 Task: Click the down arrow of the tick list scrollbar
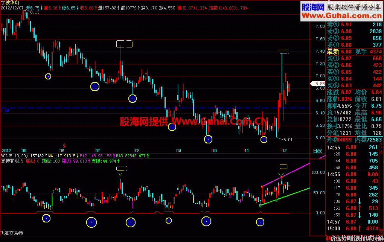(381, 232)
